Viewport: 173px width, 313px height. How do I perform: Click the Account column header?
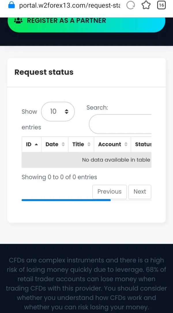(110, 144)
